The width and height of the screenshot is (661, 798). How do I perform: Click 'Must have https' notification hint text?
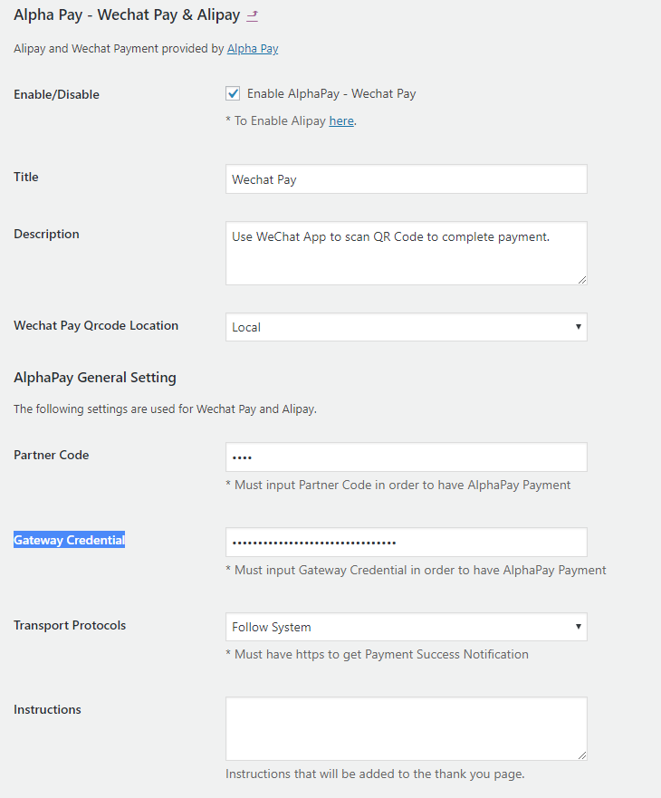pos(377,654)
